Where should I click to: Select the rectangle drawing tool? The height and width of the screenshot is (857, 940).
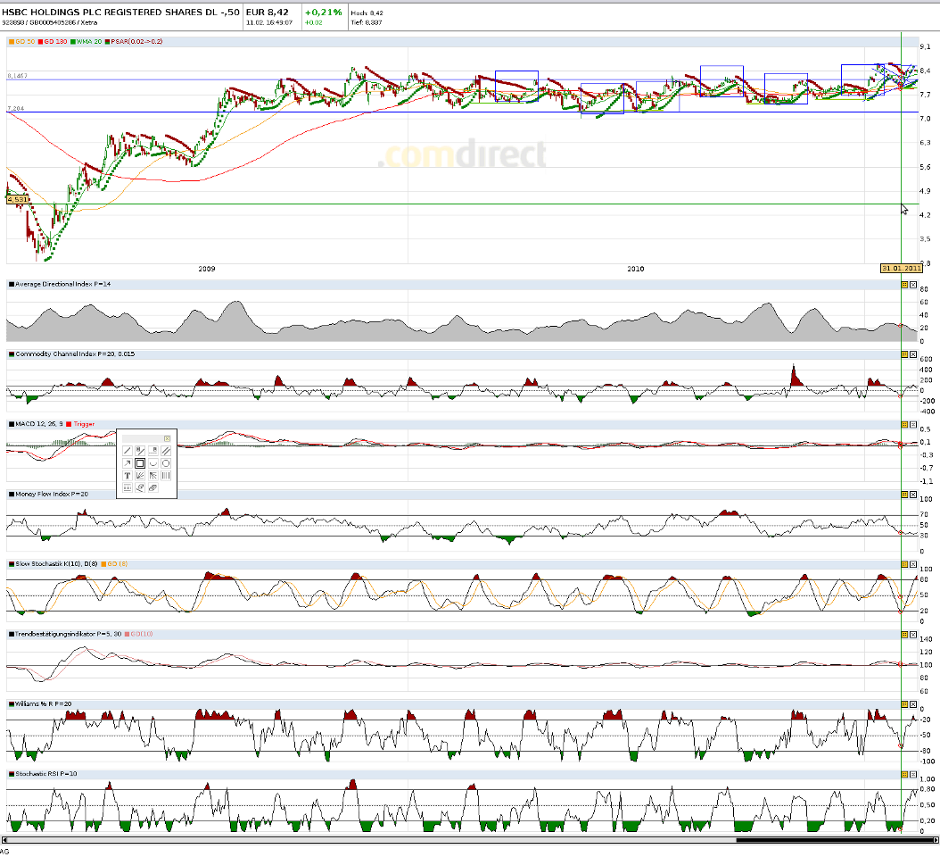click(140, 463)
